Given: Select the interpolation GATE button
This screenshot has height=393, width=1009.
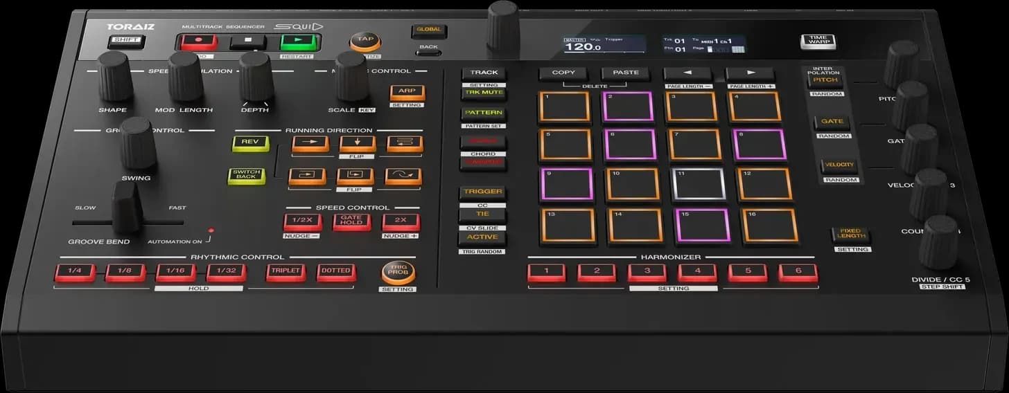Looking at the screenshot, I should [x=832, y=122].
